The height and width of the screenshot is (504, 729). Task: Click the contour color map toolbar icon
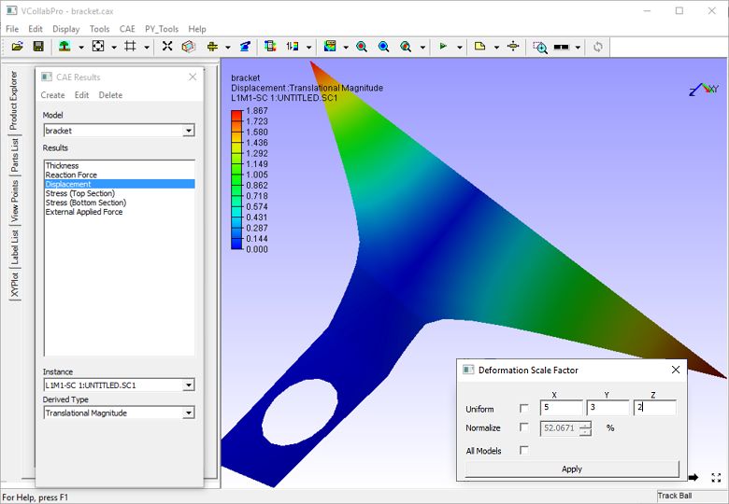click(x=330, y=47)
